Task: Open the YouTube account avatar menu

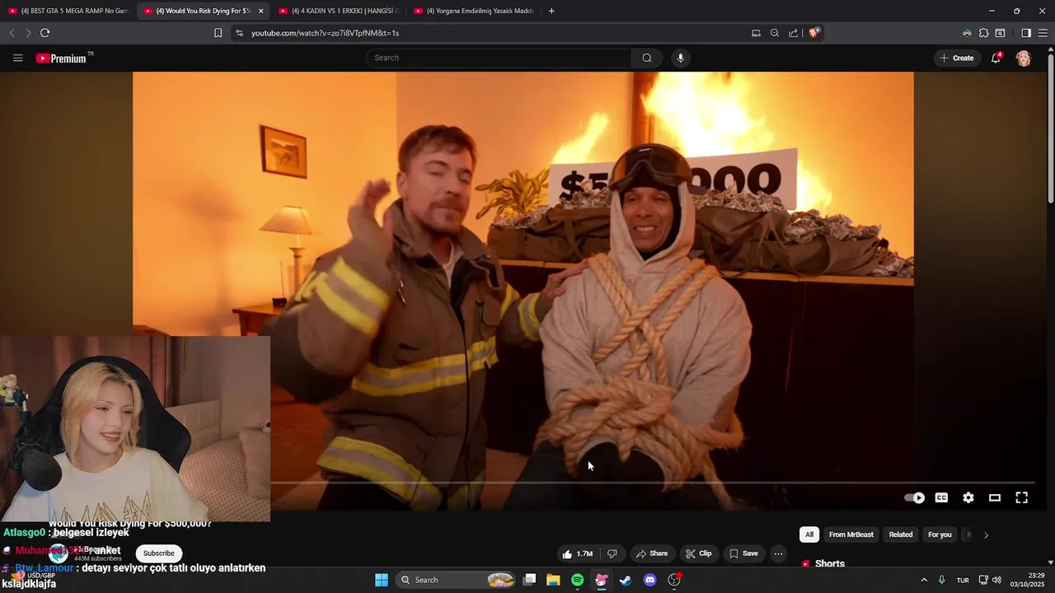Action: coord(1024,58)
